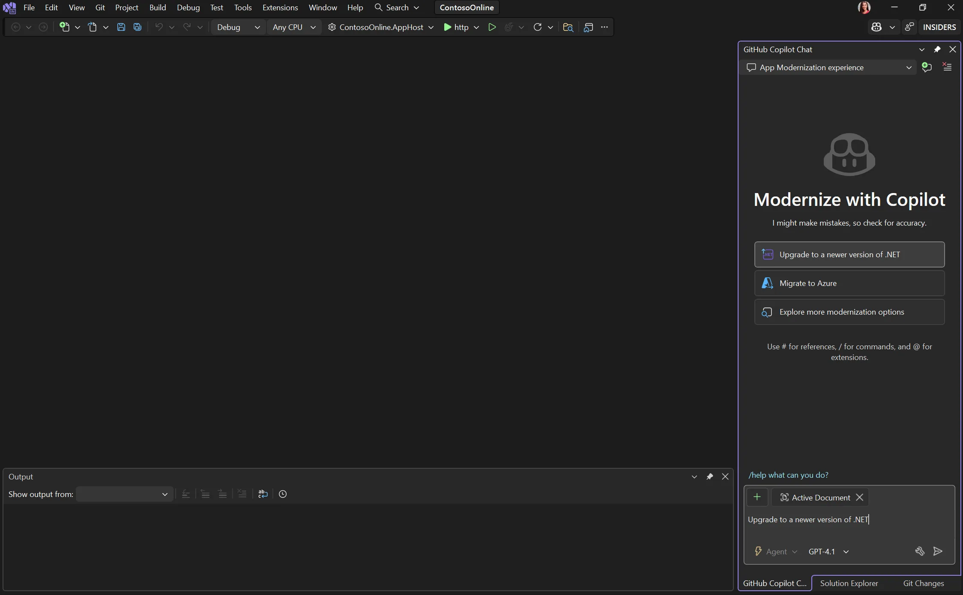Click the Debug configuration selector
963x595 pixels.
(238, 27)
